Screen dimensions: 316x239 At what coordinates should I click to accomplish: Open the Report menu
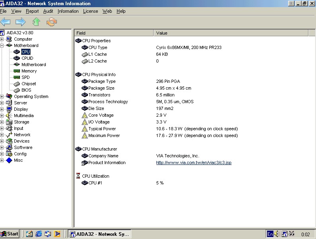(32, 11)
